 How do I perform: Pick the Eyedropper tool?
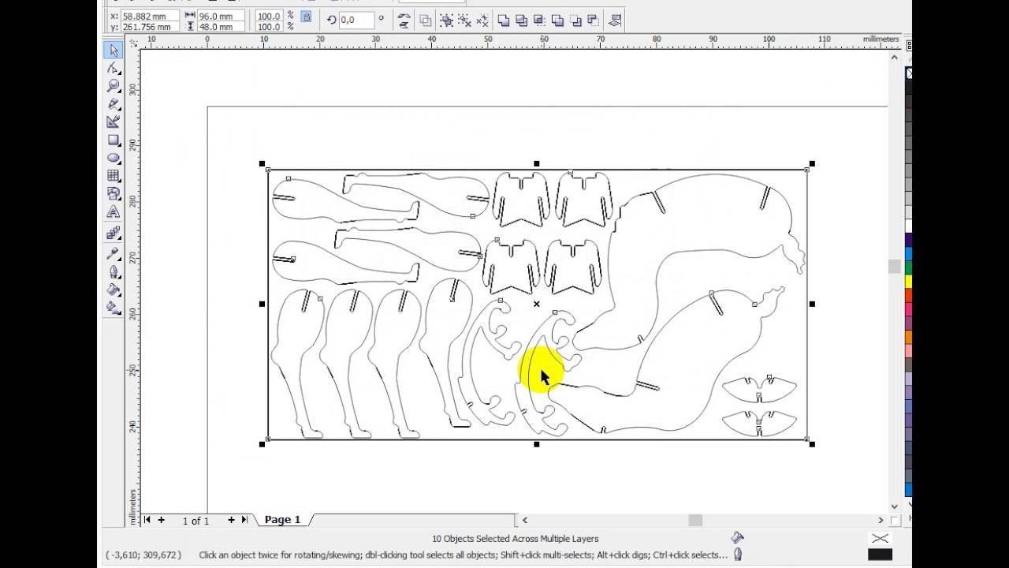pyautogui.click(x=114, y=254)
